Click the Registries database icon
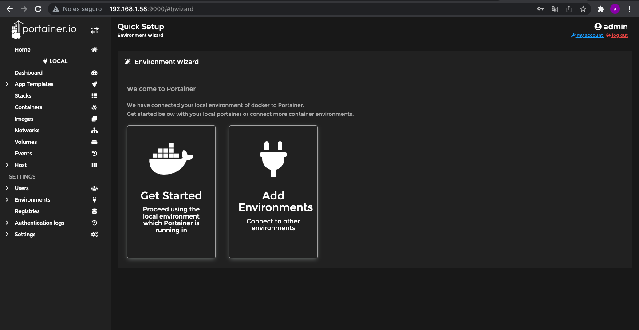This screenshot has height=330, width=639. [94, 211]
